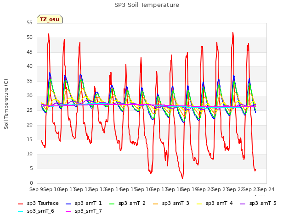This screenshot has height=220, width=294.
Task: Toggle the sp3_Tsurface legend entry
Action: pyautogui.click(x=38, y=203)
